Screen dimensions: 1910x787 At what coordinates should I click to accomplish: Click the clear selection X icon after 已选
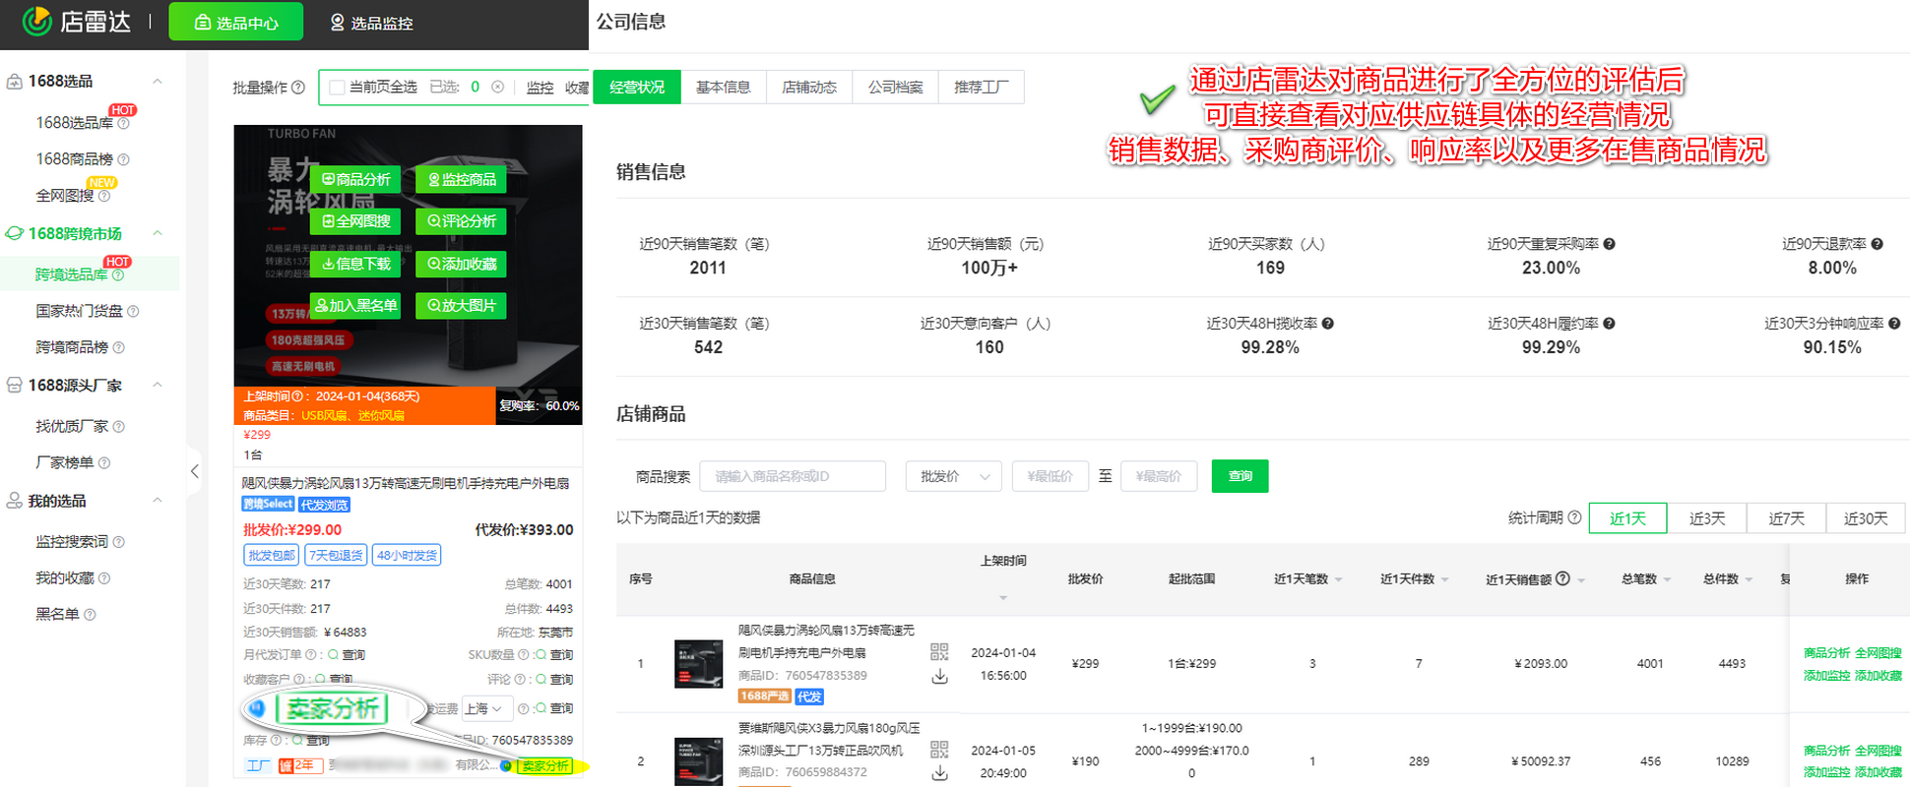click(498, 88)
